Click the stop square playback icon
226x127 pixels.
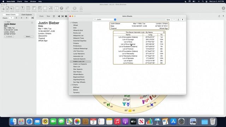pyautogui.click(x=66, y=16)
